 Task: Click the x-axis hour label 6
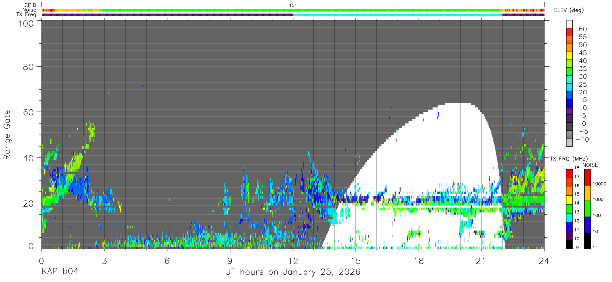coord(167,260)
